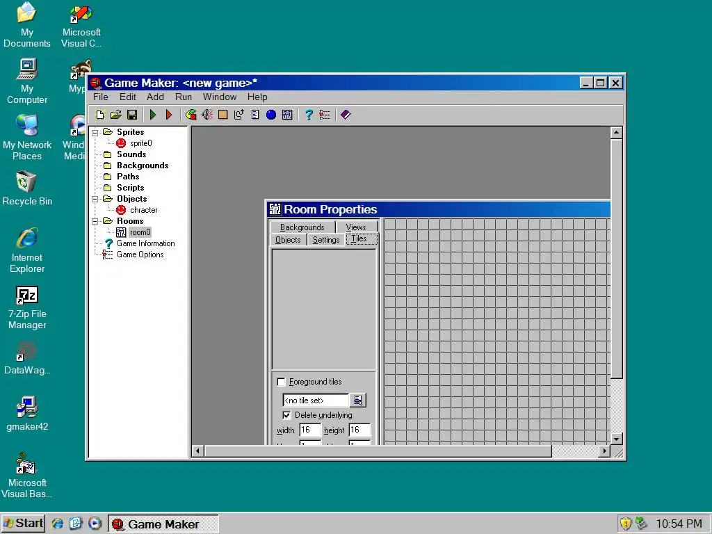
Task: Open the Edit menu
Action: (128, 97)
